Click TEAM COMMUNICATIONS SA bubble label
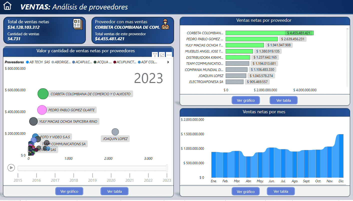Image resolution: width=353 pixels, height=201 pixels. [64, 144]
